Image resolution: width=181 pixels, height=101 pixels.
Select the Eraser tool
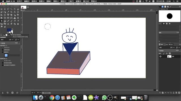click(15, 21)
